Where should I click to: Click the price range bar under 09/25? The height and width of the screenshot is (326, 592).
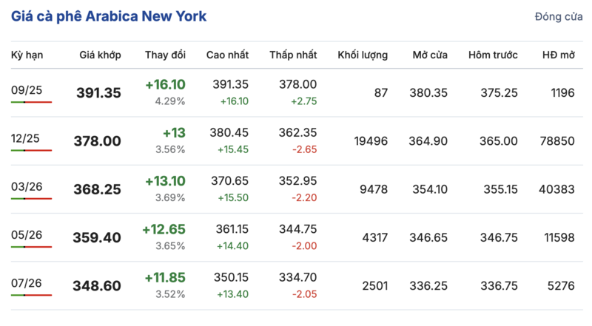(x=31, y=101)
